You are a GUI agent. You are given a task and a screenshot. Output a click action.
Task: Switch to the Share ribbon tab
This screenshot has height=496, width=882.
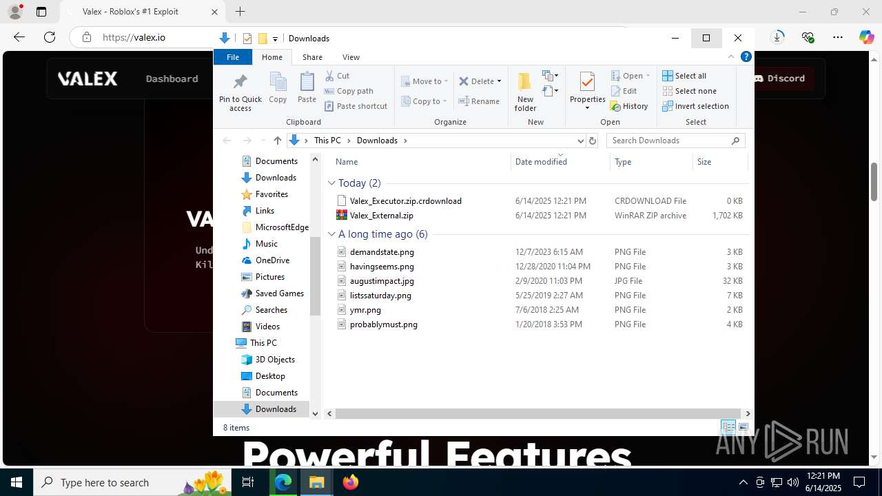click(x=312, y=57)
